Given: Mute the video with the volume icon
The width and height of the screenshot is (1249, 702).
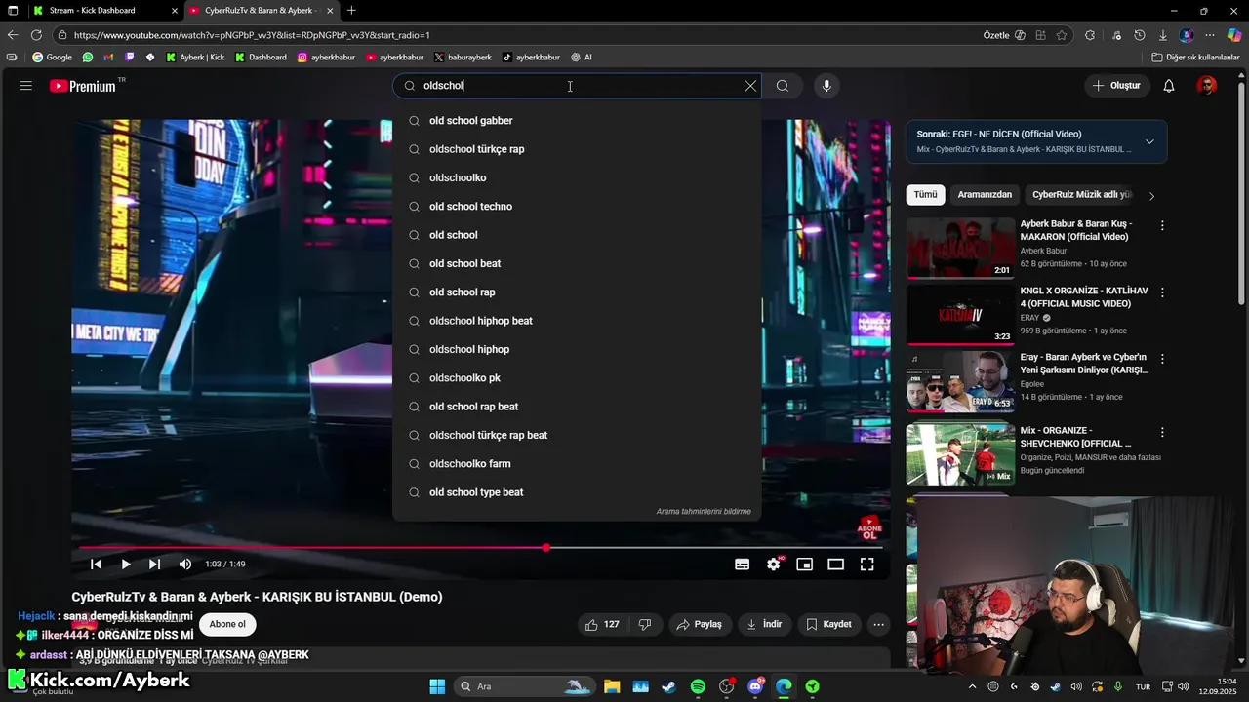Looking at the screenshot, I should click(185, 564).
